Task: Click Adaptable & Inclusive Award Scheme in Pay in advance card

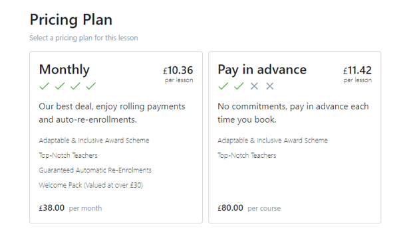Action: tap(273, 141)
